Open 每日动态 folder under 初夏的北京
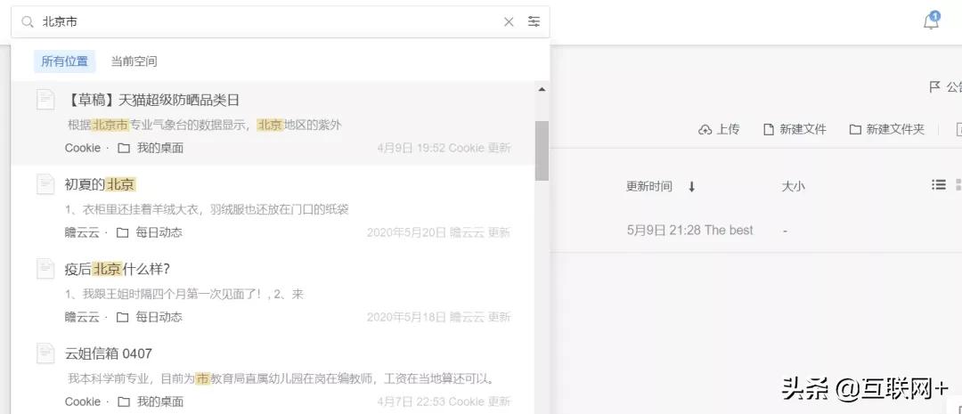This screenshot has height=414, width=962. [150, 232]
